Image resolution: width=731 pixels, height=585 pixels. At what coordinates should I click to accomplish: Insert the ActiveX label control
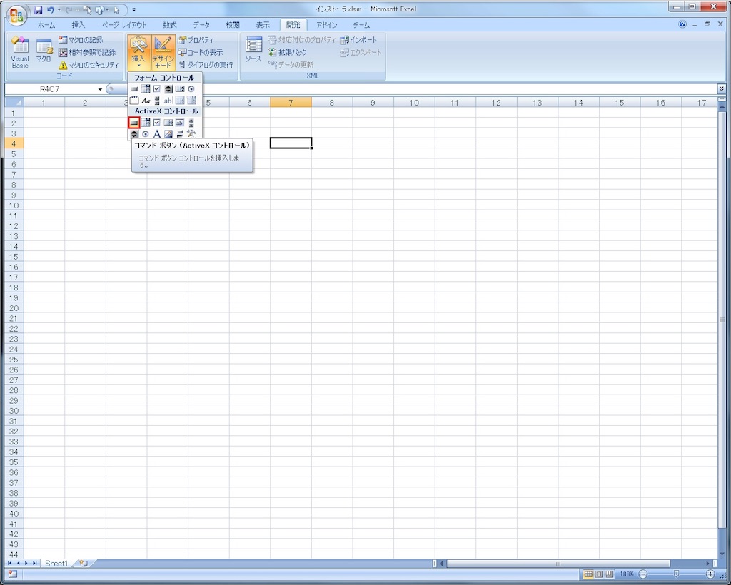[157, 134]
